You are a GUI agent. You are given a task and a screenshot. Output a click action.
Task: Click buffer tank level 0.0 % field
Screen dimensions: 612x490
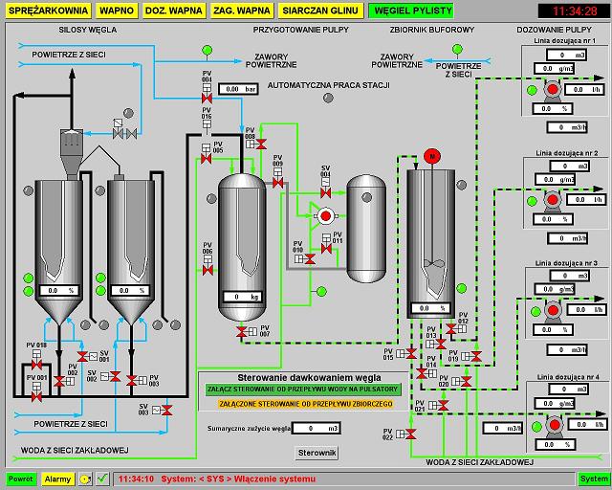(431, 308)
